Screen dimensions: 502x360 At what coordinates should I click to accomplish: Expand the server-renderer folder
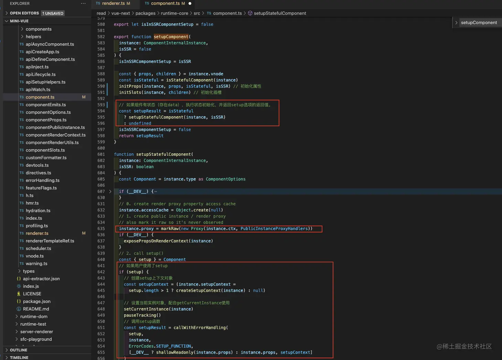click(x=17, y=332)
